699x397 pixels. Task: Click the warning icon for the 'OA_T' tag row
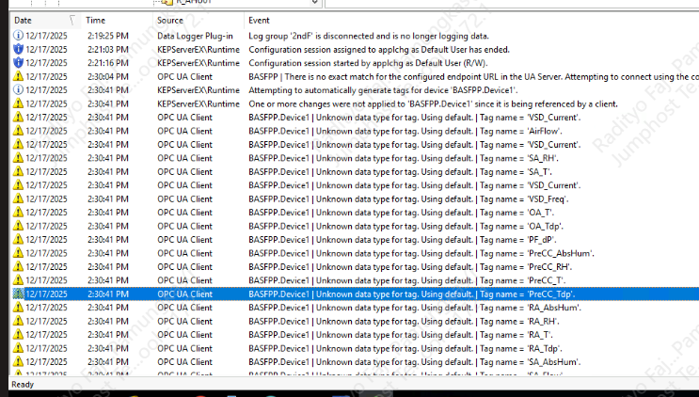coord(18,213)
